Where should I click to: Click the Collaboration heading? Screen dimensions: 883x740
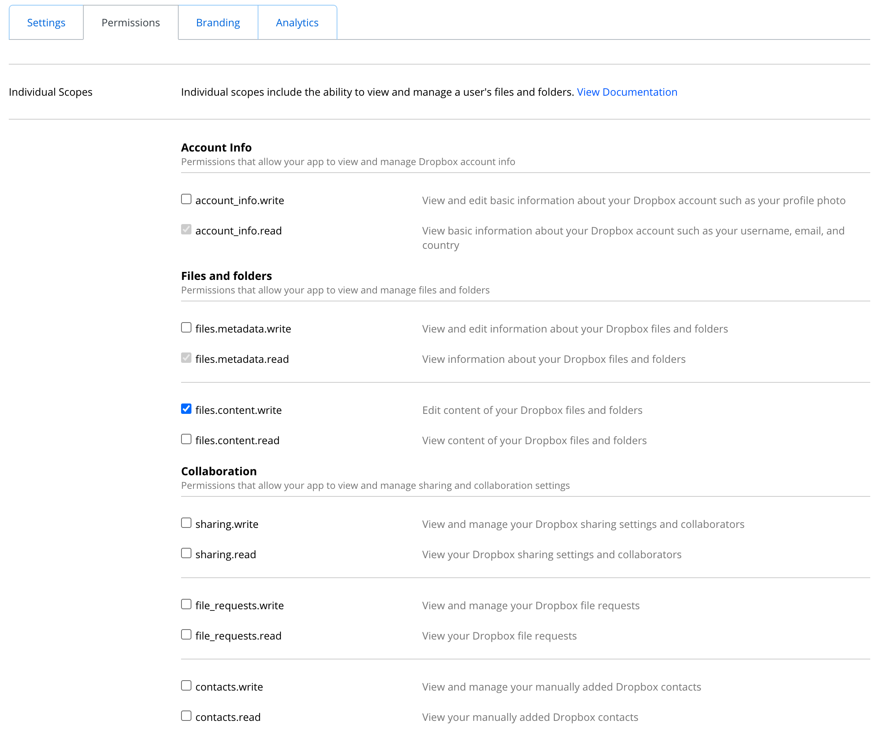coord(219,471)
